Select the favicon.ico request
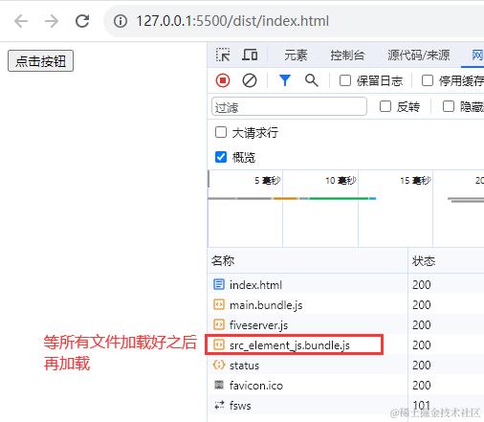The height and width of the screenshot is (422, 484). click(346, 385)
